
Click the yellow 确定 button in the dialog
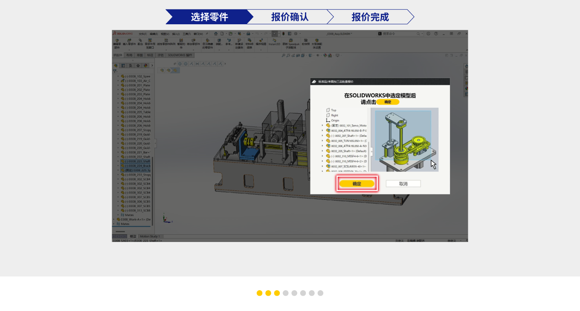tap(357, 184)
